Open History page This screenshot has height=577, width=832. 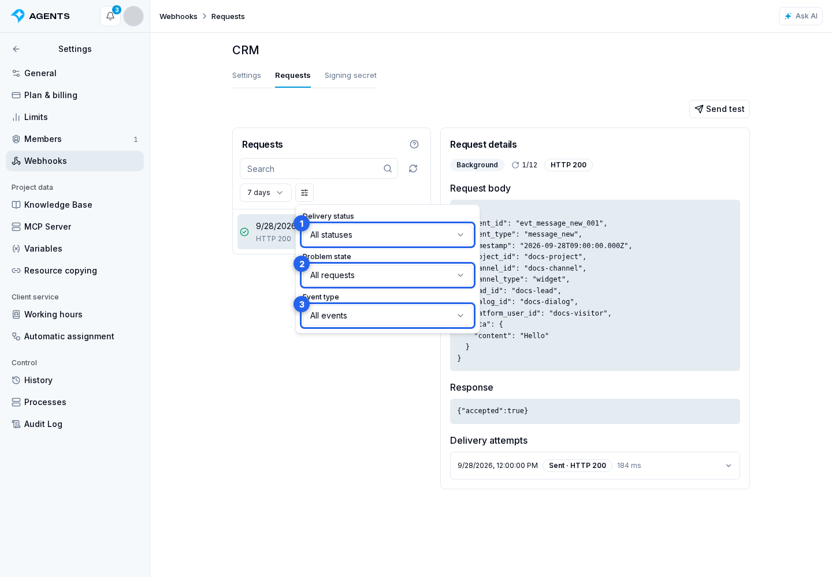click(75, 380)
